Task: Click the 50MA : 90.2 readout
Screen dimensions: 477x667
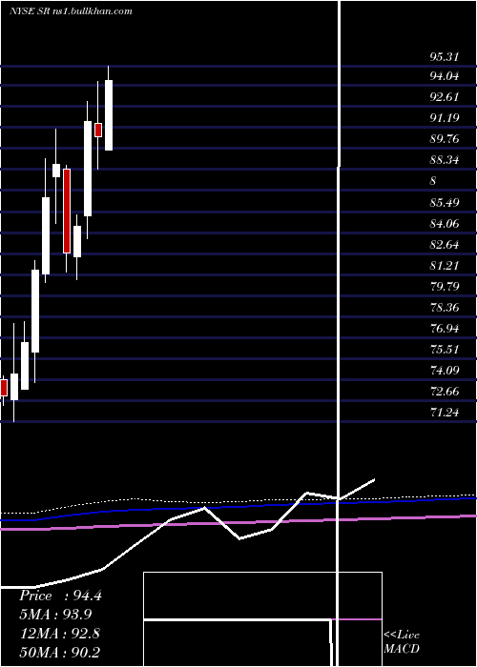Action: 60,653
